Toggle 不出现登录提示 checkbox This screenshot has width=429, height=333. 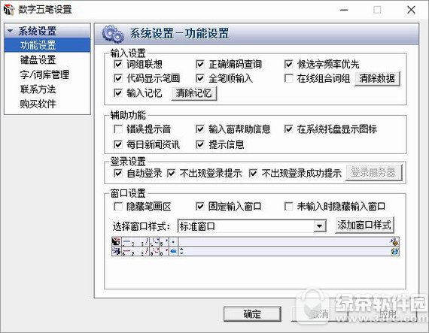[171, 173]
